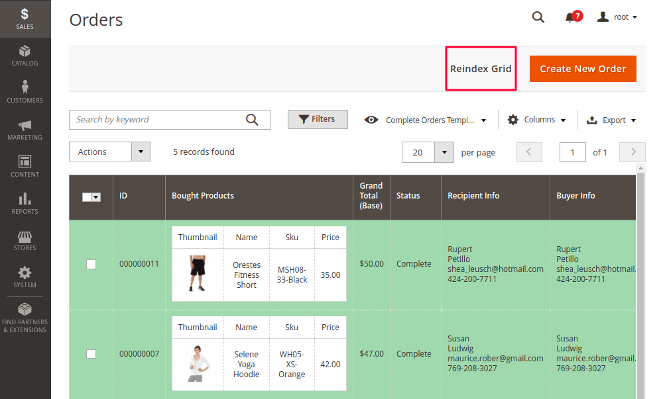Click the Orestes Fitness Short thumbnail
The image size is (663, 399).
point(198,274)
